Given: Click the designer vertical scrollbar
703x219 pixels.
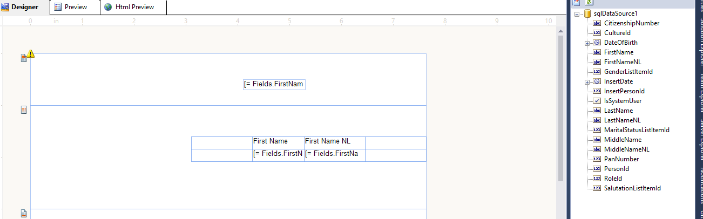Looking at the screenshot, I should [560, 108].
